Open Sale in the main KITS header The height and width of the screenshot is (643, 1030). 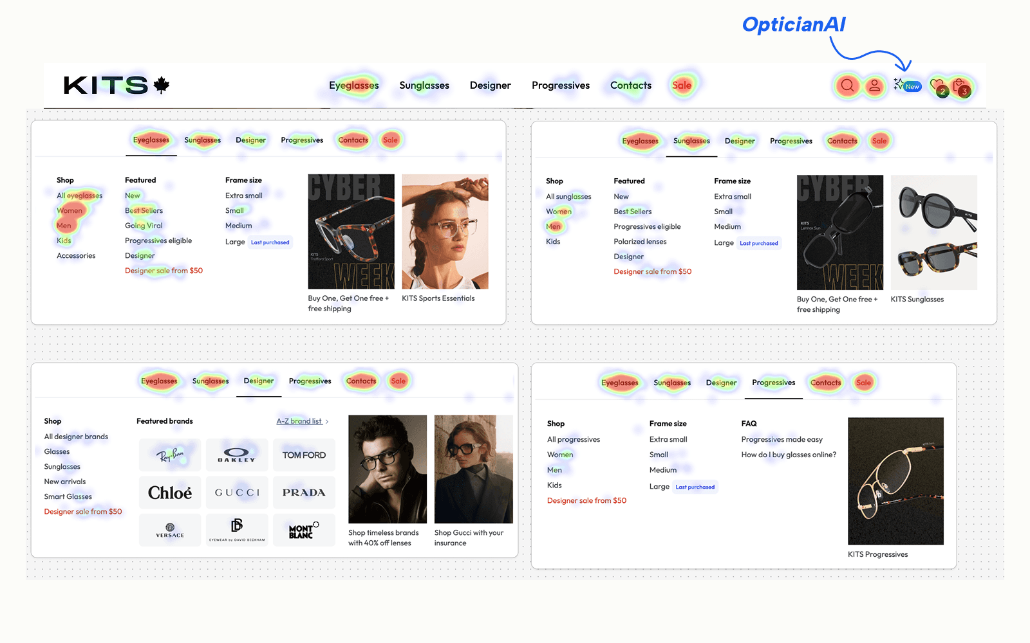click(682, 85)
